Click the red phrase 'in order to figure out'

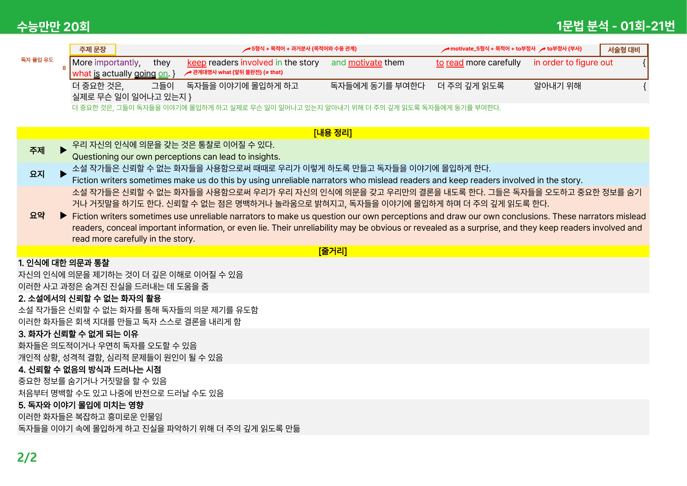pos(573,63)
